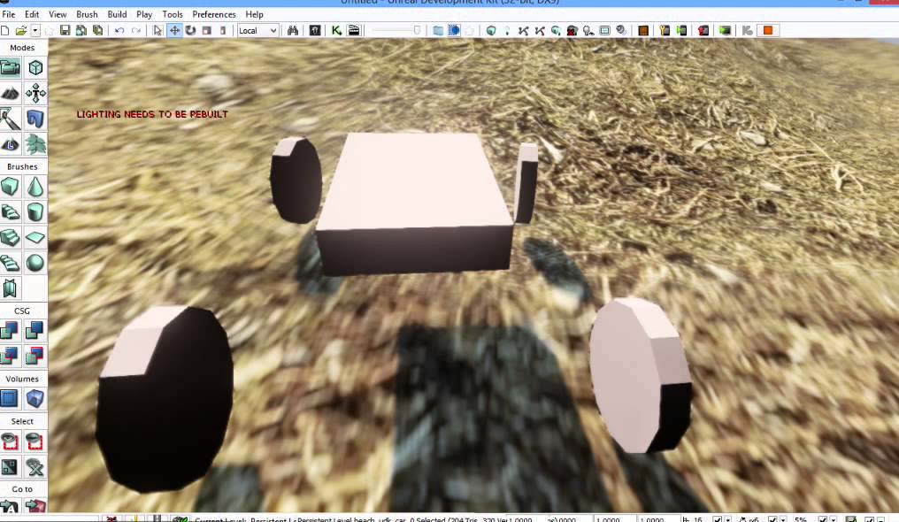Undo the last action

[x=119, y=30]
